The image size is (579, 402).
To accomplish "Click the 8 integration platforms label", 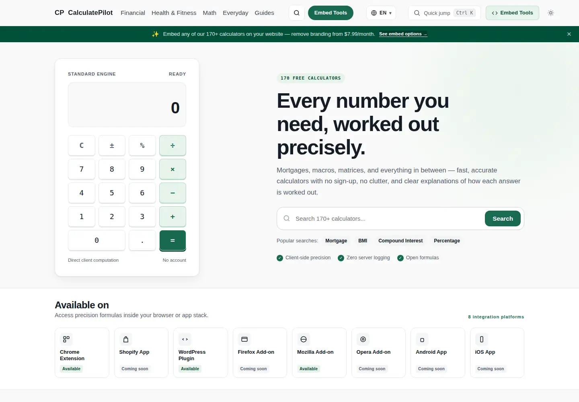I will 496,317.
